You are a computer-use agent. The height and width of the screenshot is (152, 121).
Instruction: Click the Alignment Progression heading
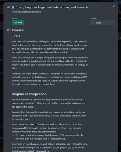coord(29,94)
